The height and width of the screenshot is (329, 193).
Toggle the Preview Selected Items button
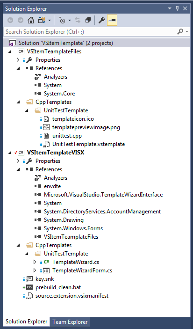(x=112, y=20)
